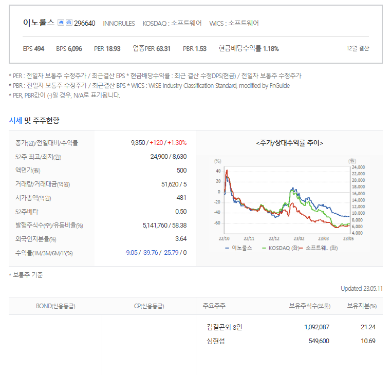
Task: Click the 외국인지분율 value 3.64
Action: [181, 239]
